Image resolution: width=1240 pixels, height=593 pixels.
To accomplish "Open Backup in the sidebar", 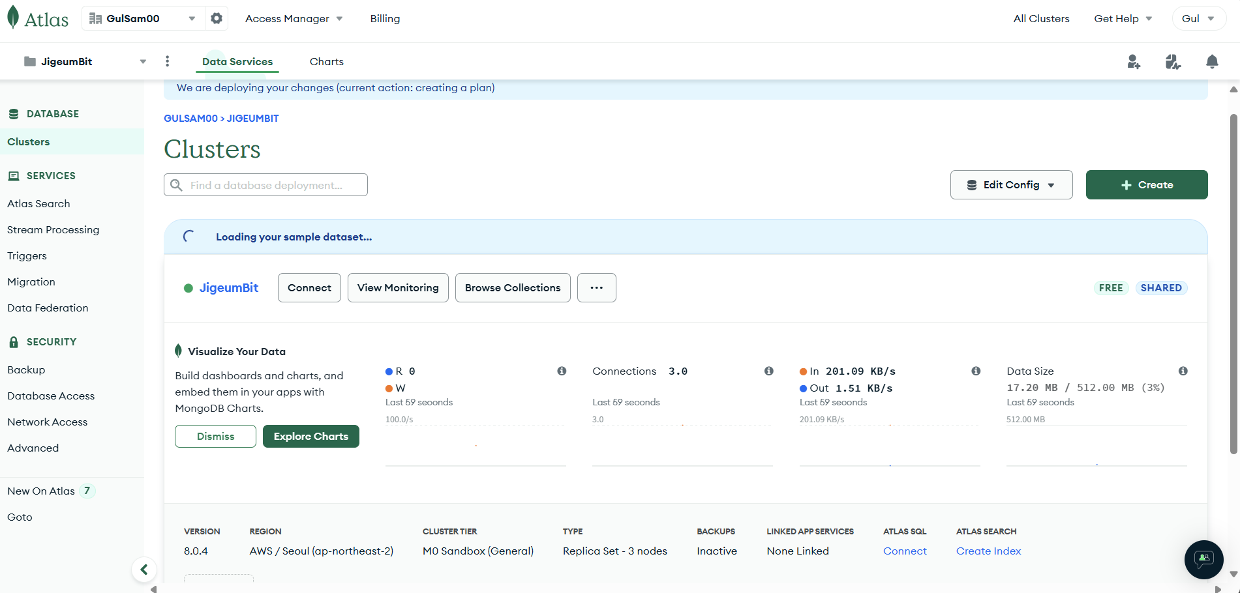I will click(26, 369).
